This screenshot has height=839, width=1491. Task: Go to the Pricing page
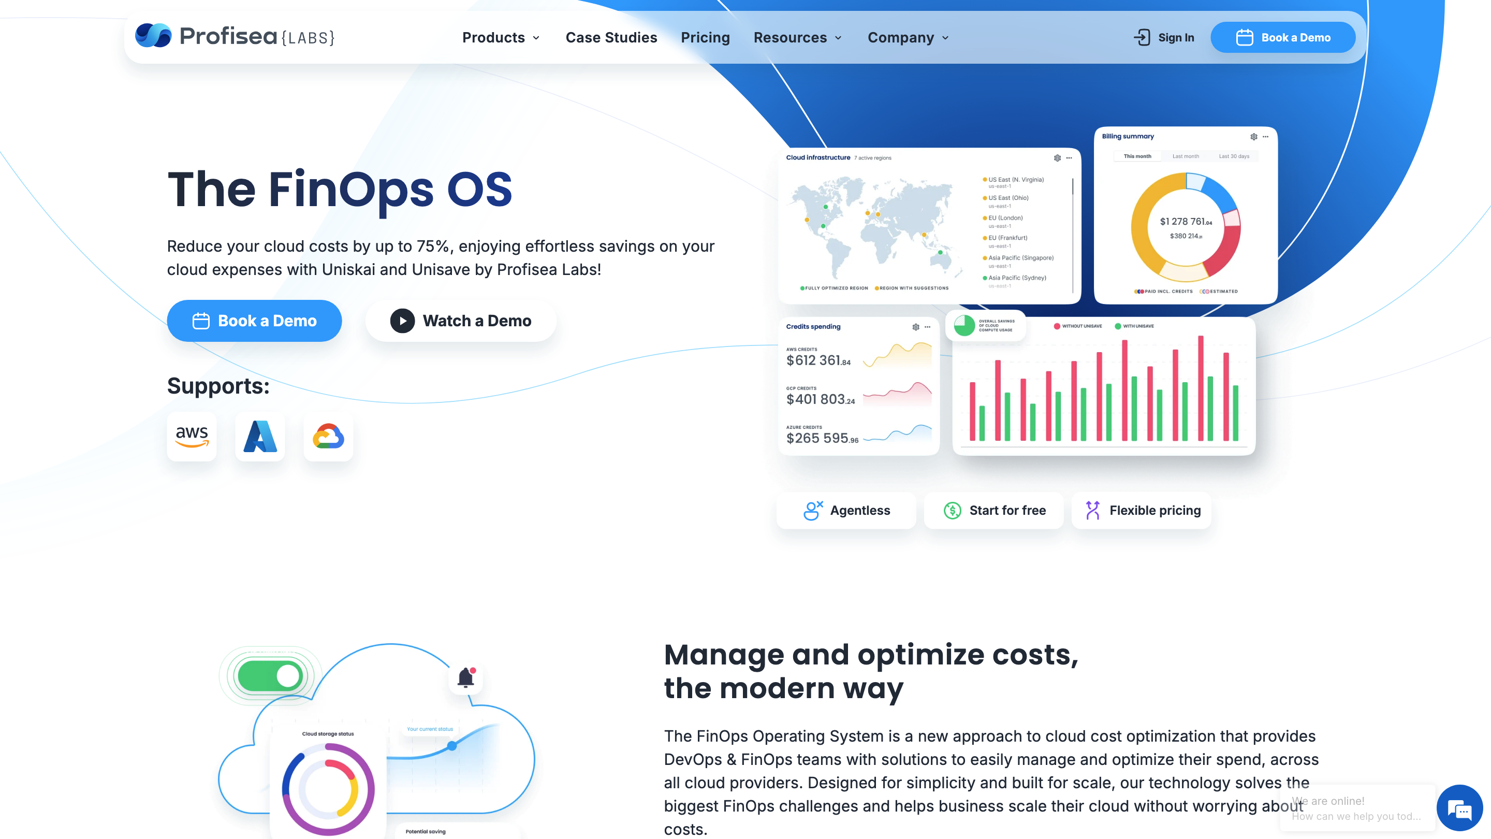[705, 38]
